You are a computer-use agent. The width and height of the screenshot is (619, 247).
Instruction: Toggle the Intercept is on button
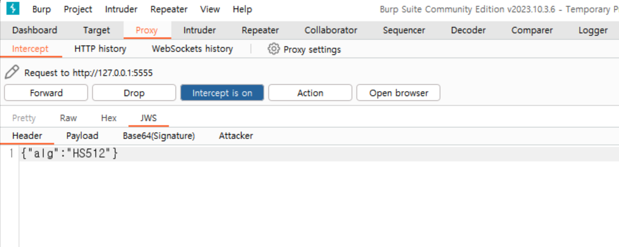[222, 93]
